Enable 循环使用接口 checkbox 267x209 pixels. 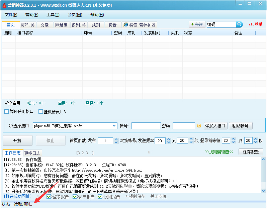(6, 111)
